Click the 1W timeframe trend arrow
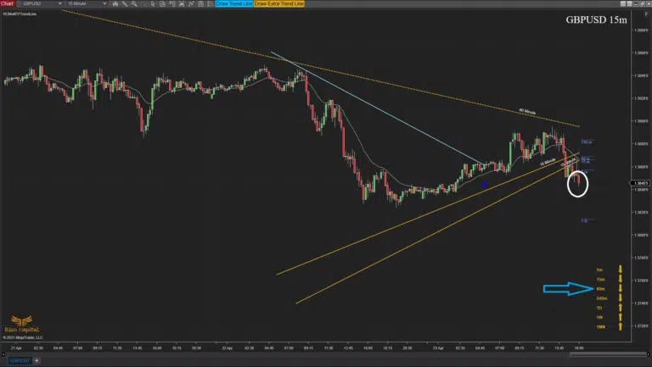This screenshot has width=652, height=367. [621, 317]
